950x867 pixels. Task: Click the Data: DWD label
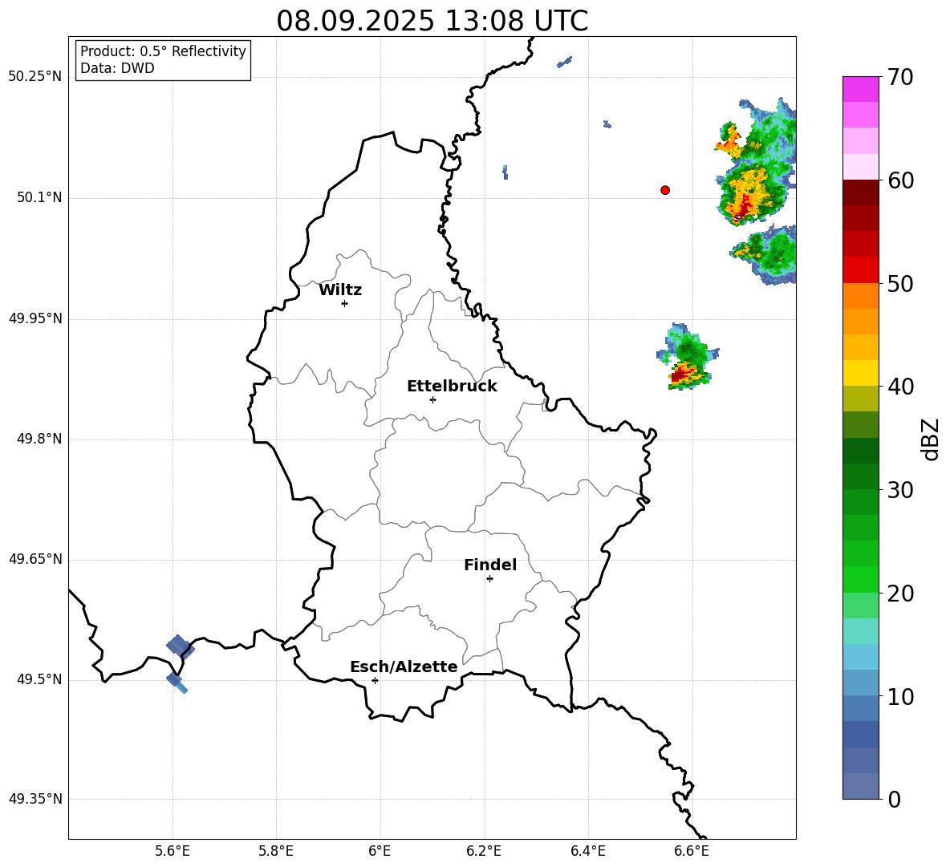(117, 68)
